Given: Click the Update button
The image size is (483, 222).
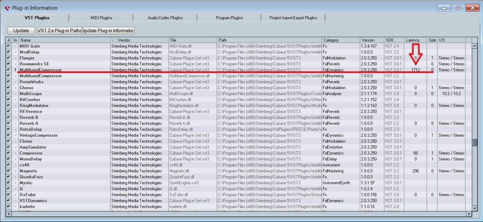Looking at the screenshot, I should [21, 30].
